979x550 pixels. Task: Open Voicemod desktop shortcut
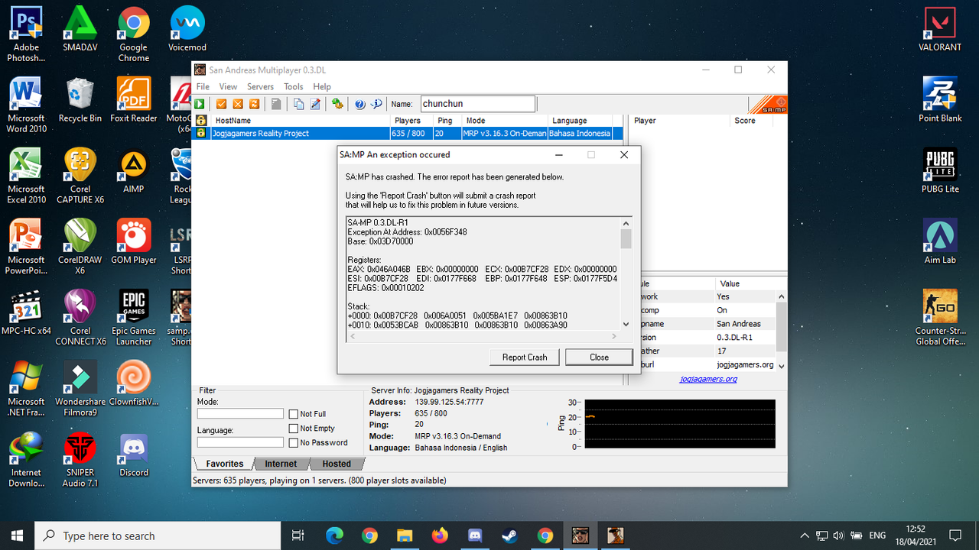[187, 29]
